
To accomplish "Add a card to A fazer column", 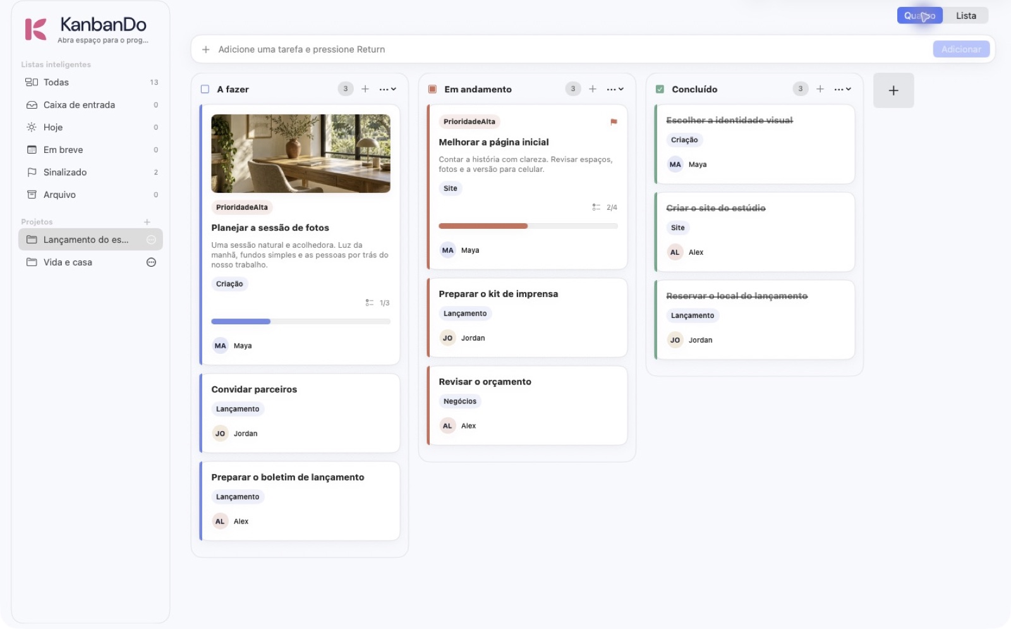I will pos(365,89).
